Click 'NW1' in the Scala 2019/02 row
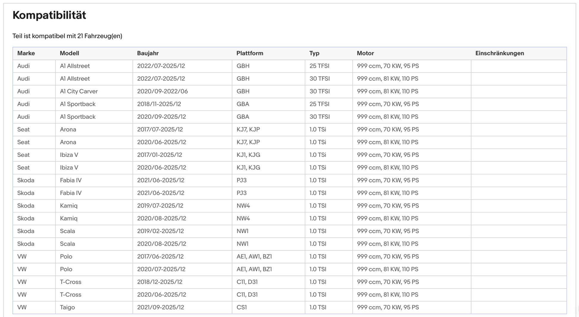This screenshot has height=317, width=579. click(242, 231)
